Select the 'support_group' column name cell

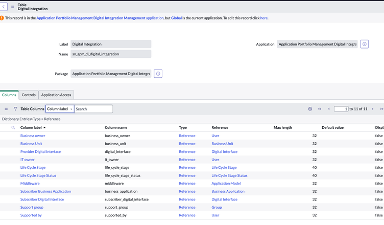click(116, 207)
